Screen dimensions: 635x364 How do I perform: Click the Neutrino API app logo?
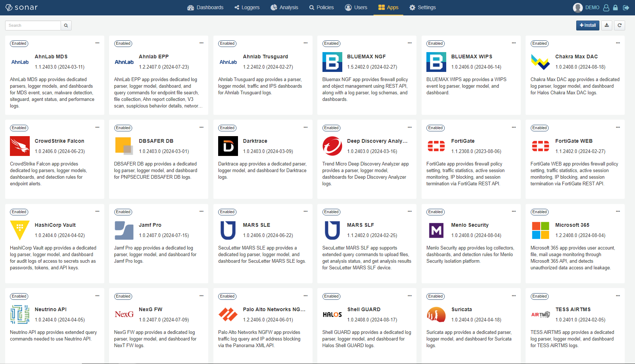(x=20, y=314)
